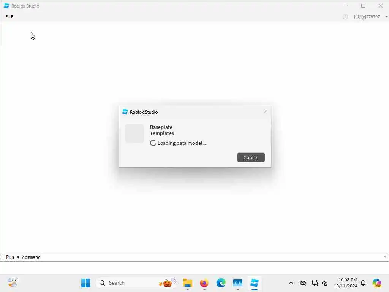Cancel loading the Baseplate template
389x292 pixels.
pos(251,157)
